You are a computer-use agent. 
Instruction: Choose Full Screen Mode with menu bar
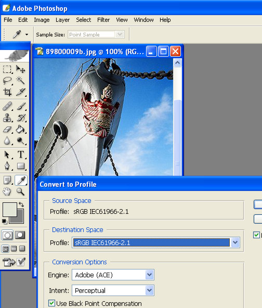coord(14,249)
